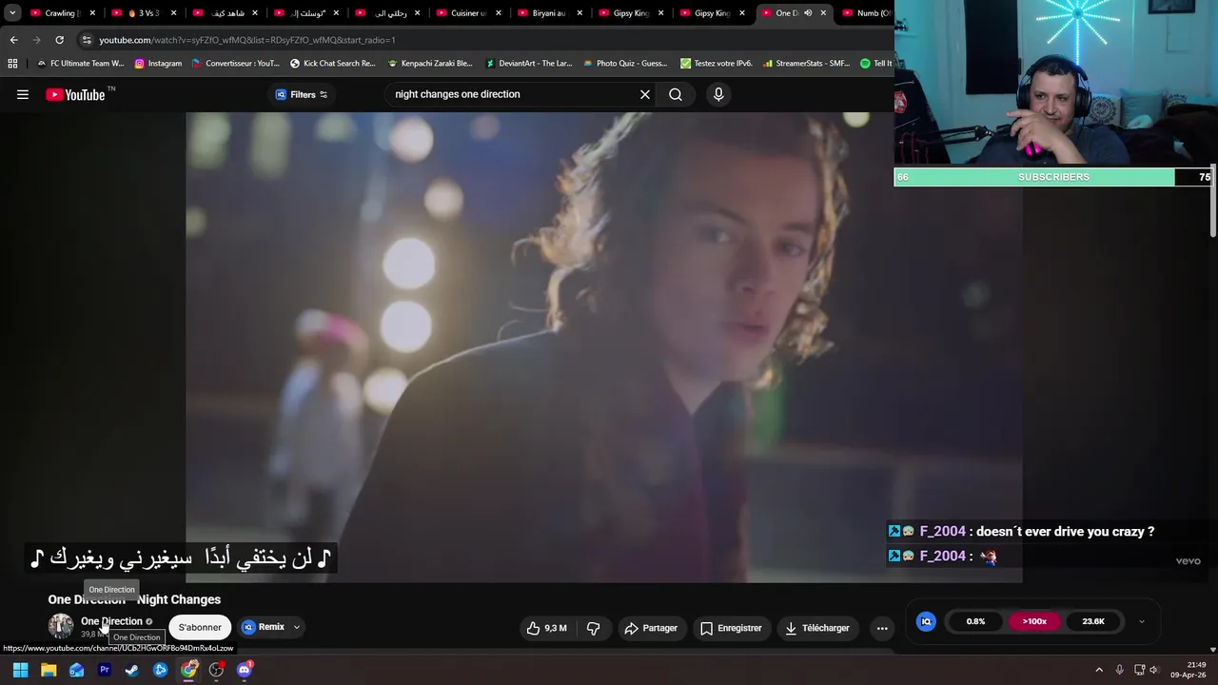Click the system tray microphone icon
1218x685 pixels.
click(x=1119, y=670)
